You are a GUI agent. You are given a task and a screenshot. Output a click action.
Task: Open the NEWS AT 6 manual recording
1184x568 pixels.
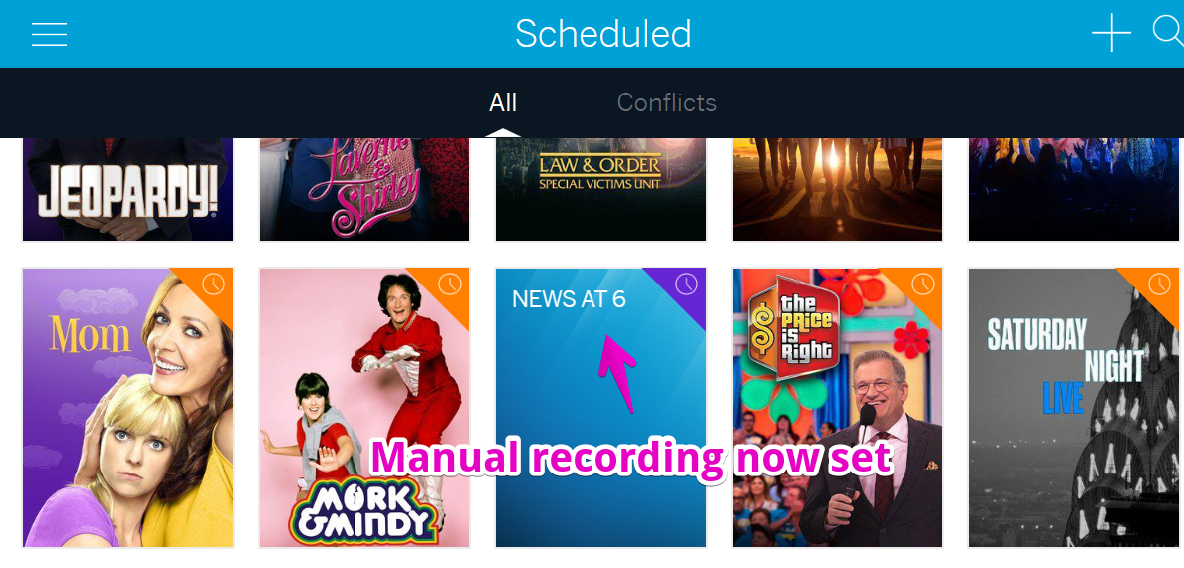(x=600, y=407)
